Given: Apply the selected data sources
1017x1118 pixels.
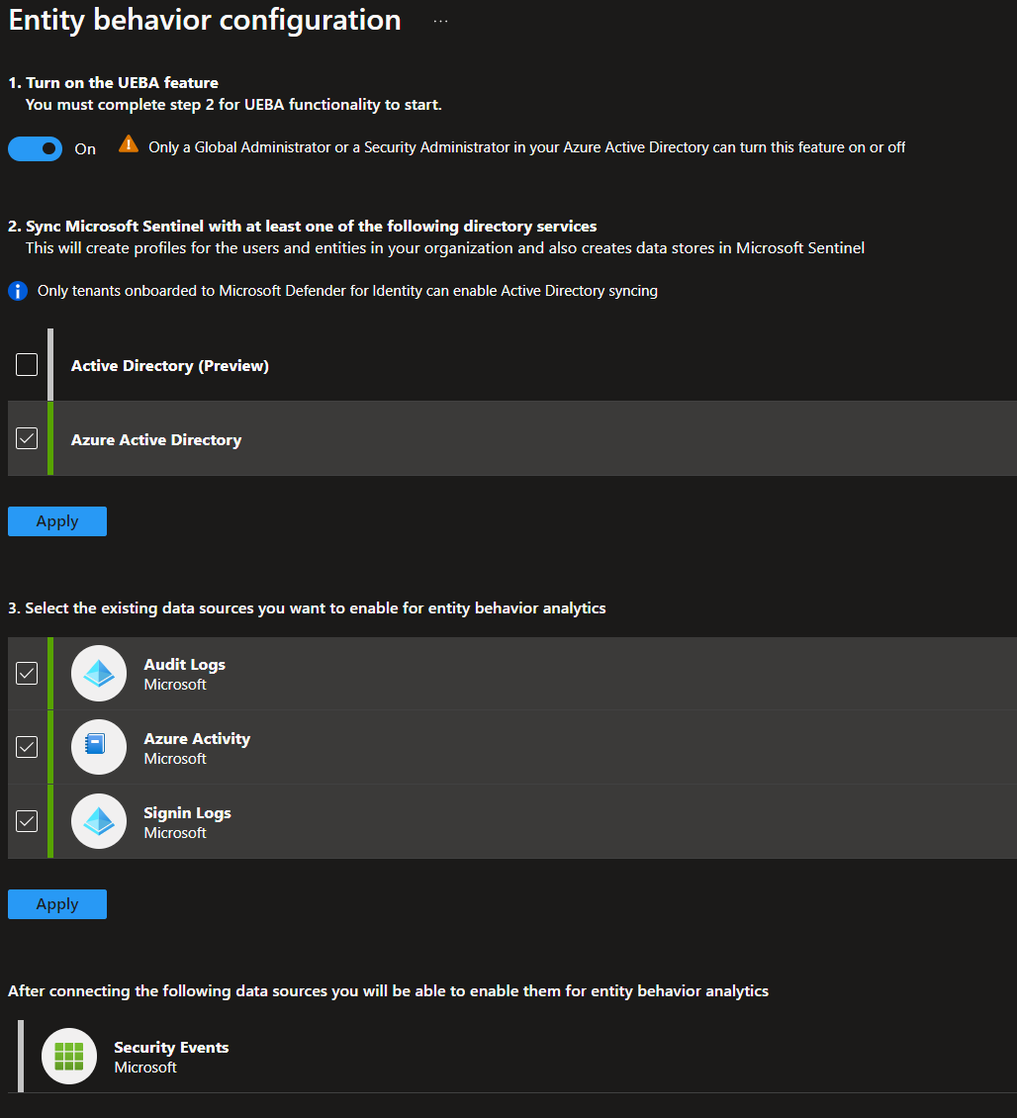Looking at the screenshot, I should click(x=56, y=903).
